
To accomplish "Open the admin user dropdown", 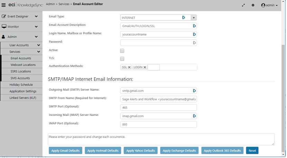I will pos(269,5).
